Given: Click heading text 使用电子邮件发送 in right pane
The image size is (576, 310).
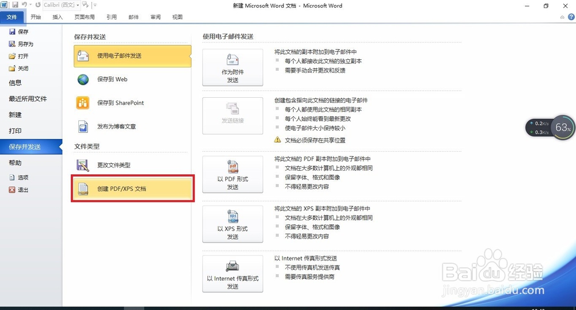Looking at the screenshot, I should (x=228, y=37).
